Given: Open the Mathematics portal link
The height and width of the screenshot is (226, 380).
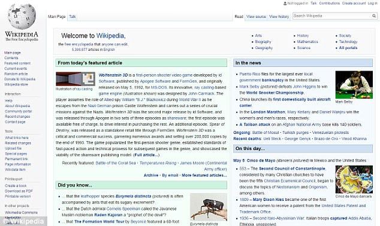Looking at the screenshot, I should (307, 42).
